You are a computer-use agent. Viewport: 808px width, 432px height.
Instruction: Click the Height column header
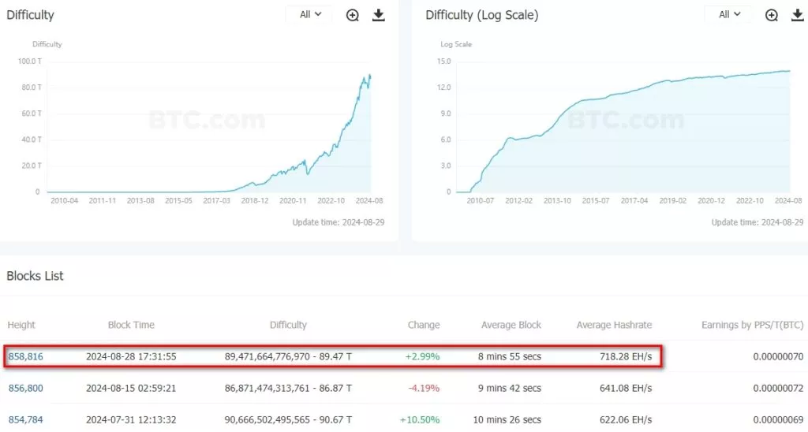click(21, 325)
